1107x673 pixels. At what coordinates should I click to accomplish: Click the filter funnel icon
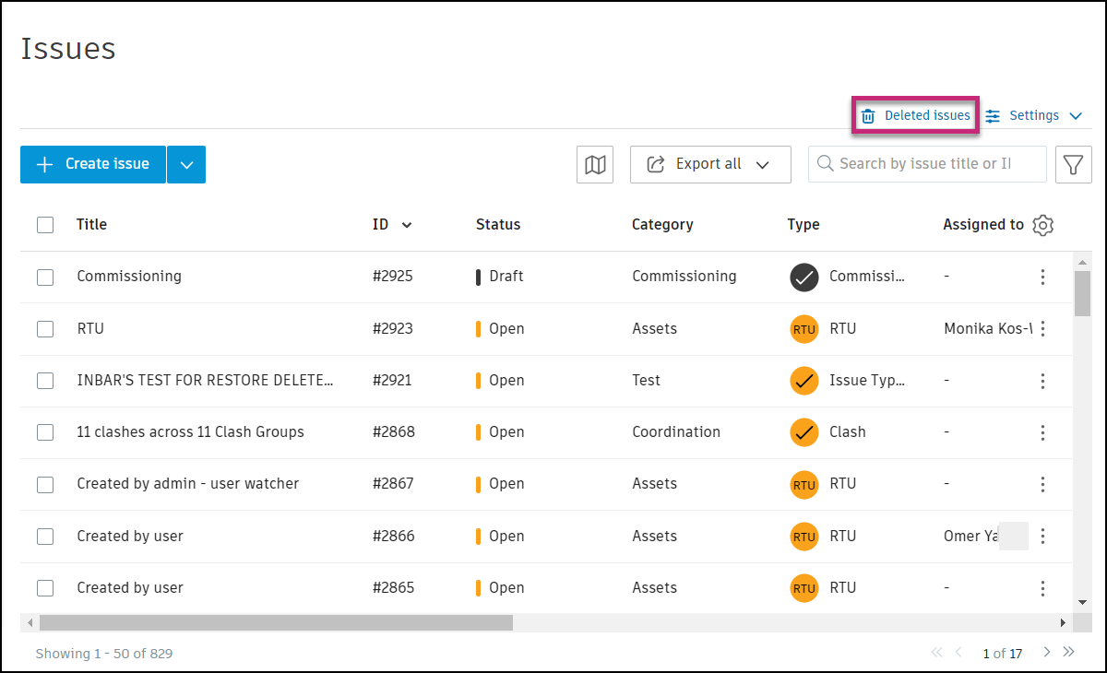(1073, 164)
